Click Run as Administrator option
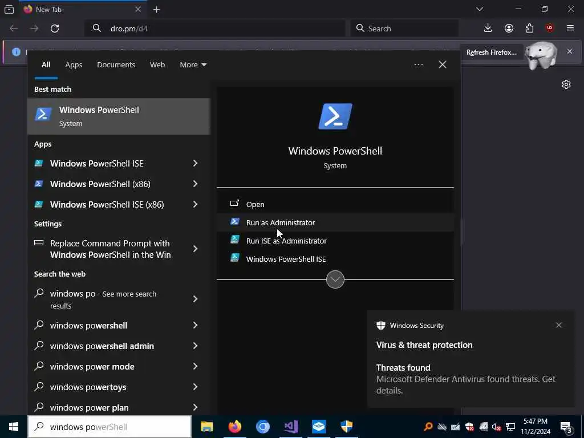 pyautogui.click(x=335, y=222)
